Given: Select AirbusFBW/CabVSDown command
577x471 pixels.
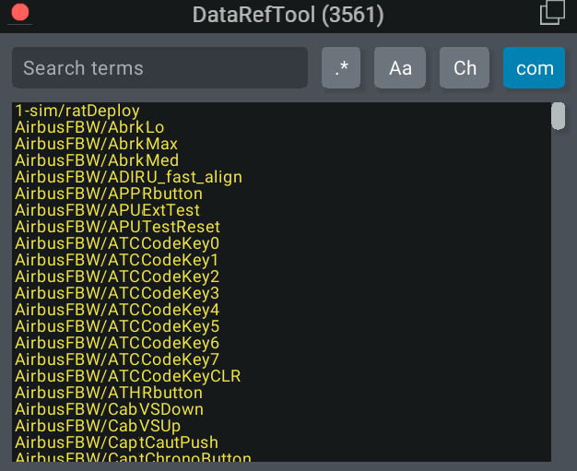Looking at the screenshot, I should click(109, 409).
